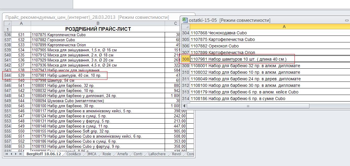Select cell '1107981 Набор шампуров 10 шт.'
Viewport: 350px width, 166px height.
pyautogui.click(x=270, y=59)
